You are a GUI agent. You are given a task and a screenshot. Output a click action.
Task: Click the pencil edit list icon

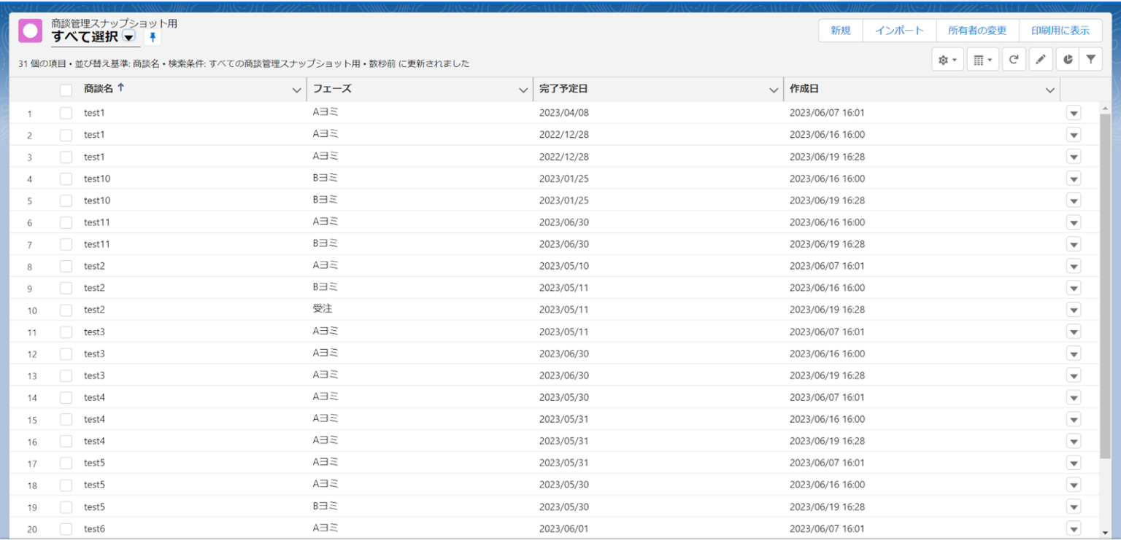1041,60
